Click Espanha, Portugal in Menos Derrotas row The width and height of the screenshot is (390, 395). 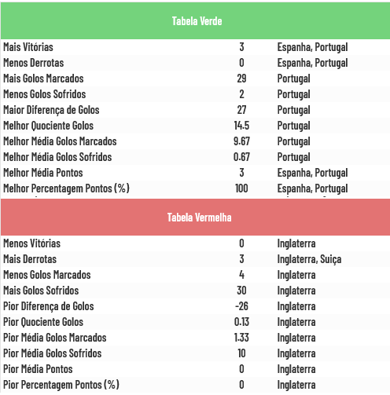[312, 63]
